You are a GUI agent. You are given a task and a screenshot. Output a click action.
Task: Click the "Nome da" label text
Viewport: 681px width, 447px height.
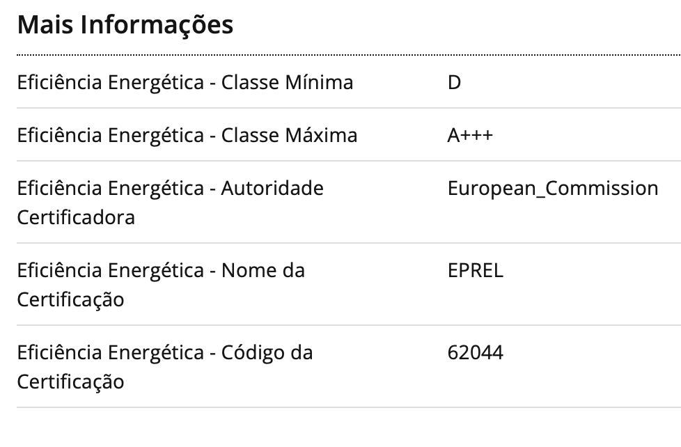point(263,270)
